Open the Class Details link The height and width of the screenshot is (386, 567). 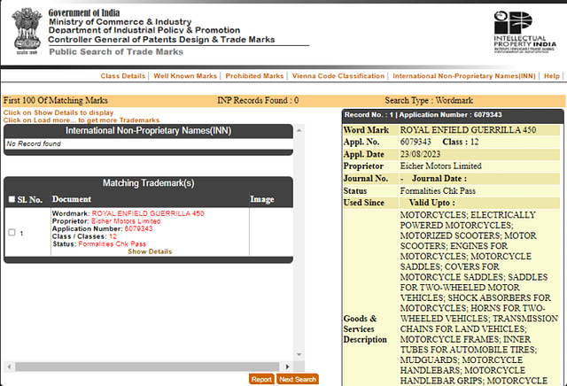point(122,76)
